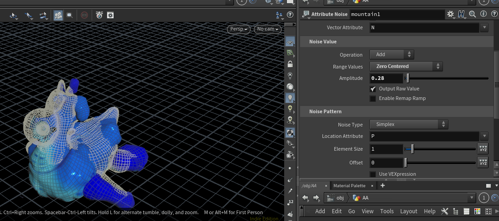
Task: Click the Element Size slider handle
Action: tap(412, 149)
